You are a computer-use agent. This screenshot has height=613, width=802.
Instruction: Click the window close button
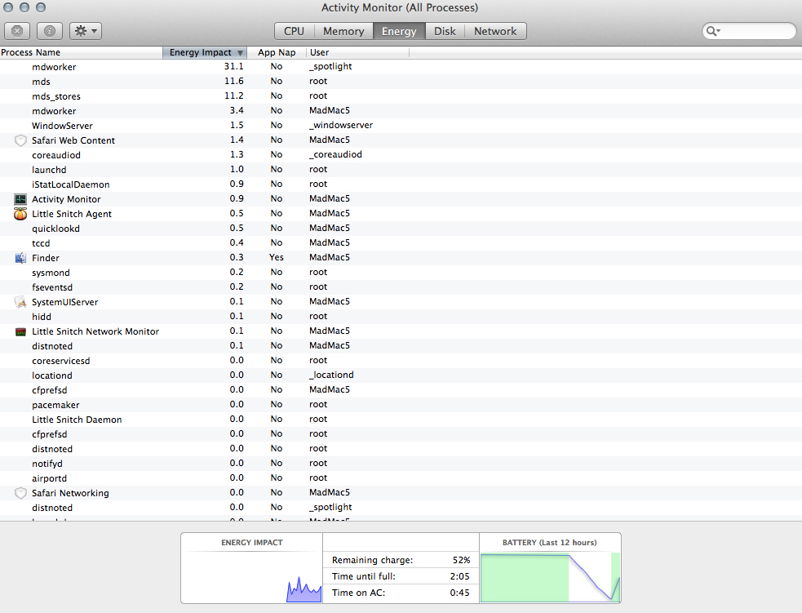click(8, 7)
